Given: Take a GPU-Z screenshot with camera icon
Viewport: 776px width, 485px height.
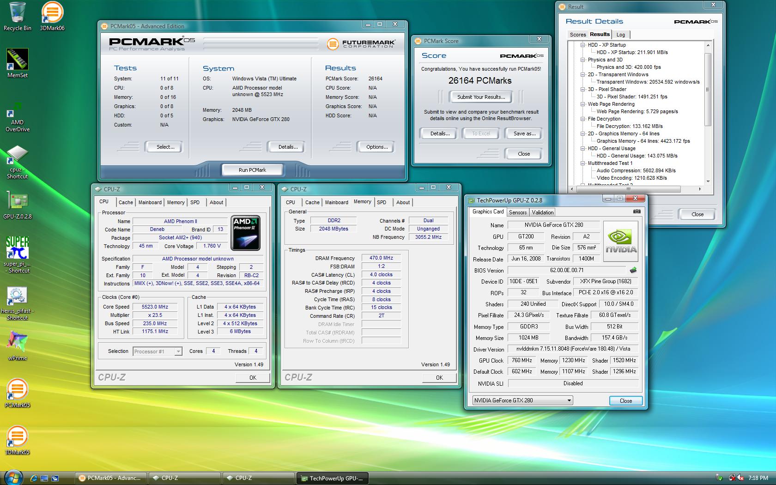Looking at the screenshot, I should coord(637,212).
